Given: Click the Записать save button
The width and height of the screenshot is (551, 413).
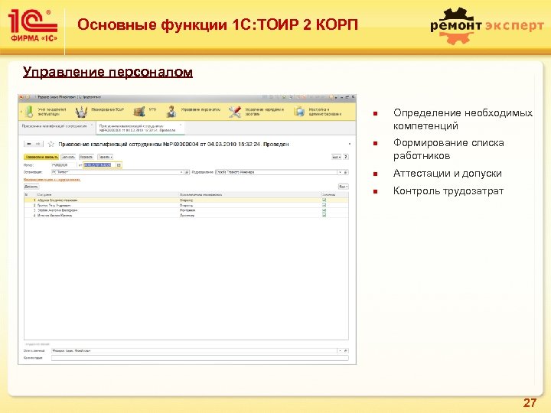Looking at the screenshot, I should tap(69, 157).
